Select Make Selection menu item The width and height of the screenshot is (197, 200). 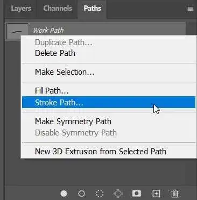(x=109, y=72)
